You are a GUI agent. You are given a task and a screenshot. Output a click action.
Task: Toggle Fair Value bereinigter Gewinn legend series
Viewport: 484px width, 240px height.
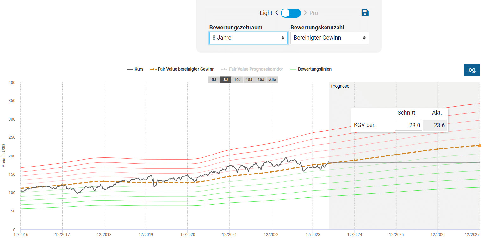click(182, 69)
